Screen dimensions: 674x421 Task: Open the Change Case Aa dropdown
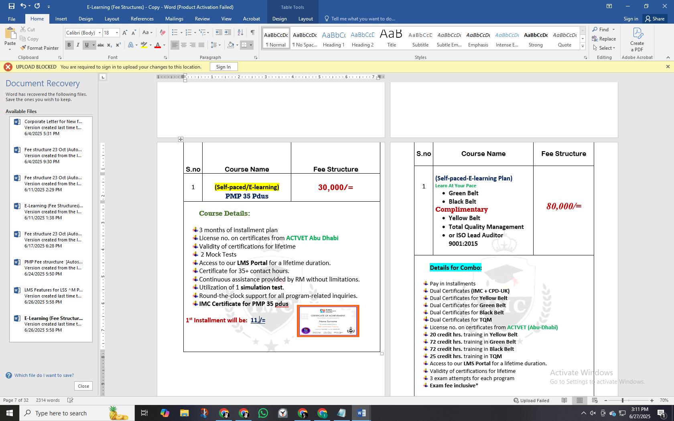147,33
